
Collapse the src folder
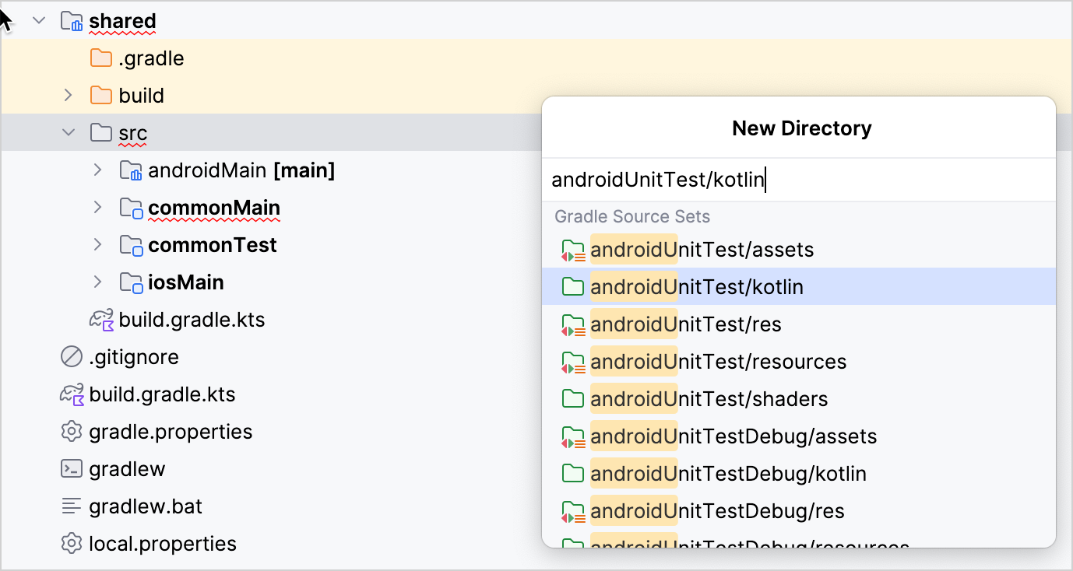click(68, 132)
